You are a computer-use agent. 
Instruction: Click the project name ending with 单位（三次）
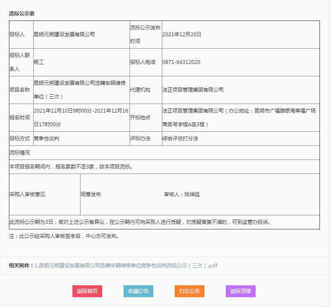pos(80,90)
